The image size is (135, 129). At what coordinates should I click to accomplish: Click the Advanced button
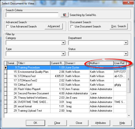coord(54,26)
